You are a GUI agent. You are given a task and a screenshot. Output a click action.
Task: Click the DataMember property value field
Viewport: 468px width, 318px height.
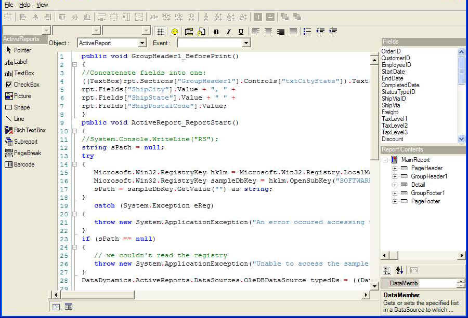click(437, 283)
